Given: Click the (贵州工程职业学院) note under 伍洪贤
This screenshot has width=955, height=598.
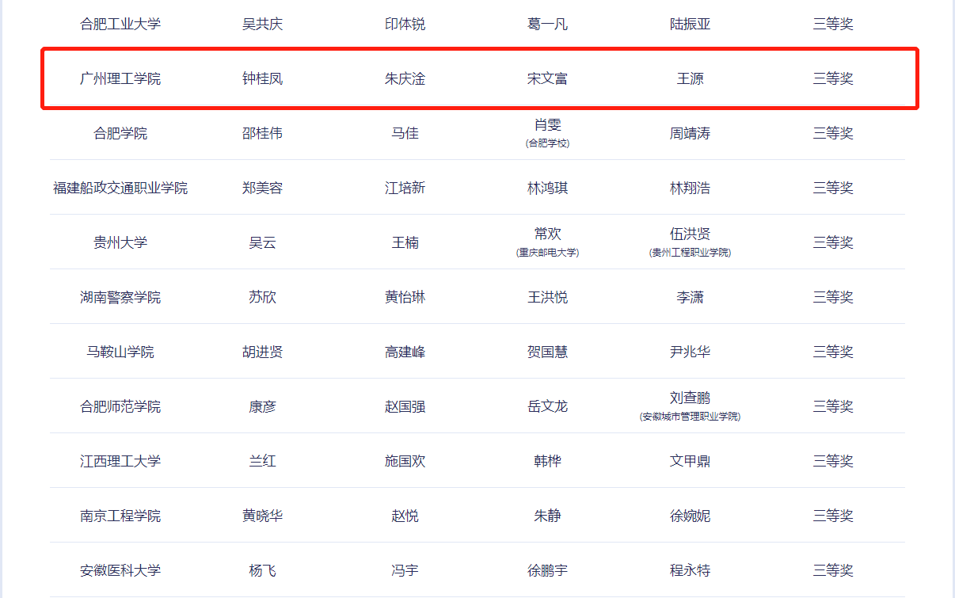Looking at the screenshot, I should point(690,253).
